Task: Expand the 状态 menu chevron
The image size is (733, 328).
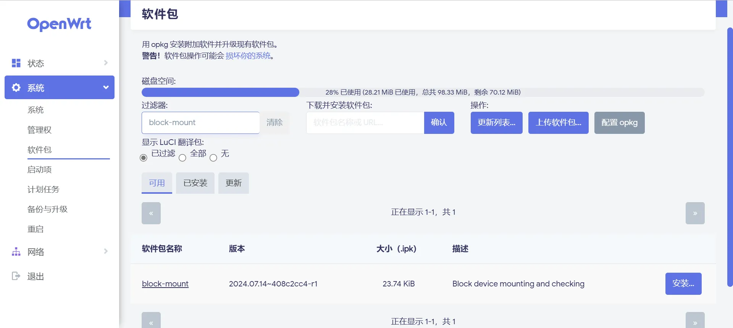Action: coord(106,63)
